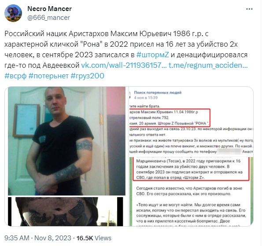Screen dimensions: 262x246
Task: Open the #штормZ hashtag
Action: (152, 55)
